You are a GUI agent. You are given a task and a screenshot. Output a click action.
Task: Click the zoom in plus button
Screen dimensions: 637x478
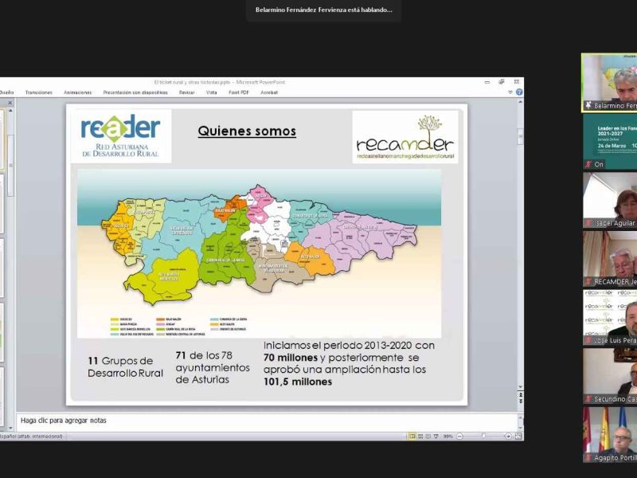click(x=508, y=436)
